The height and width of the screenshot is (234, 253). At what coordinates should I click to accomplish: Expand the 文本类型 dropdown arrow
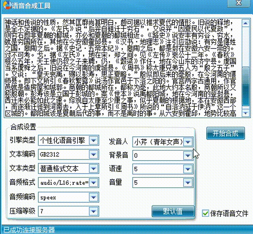pos(94,169)
